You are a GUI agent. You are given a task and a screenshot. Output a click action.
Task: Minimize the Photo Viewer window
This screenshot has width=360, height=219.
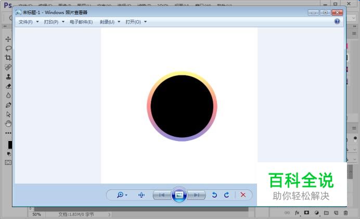pos(313,12)
